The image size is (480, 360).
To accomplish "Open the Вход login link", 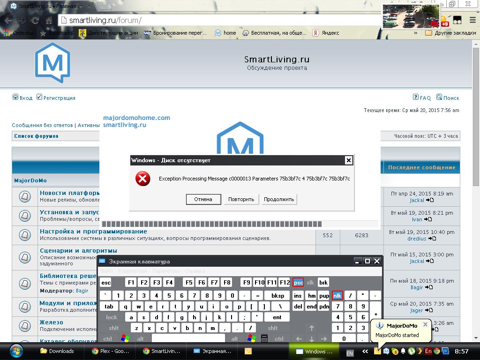I will 26,97.
